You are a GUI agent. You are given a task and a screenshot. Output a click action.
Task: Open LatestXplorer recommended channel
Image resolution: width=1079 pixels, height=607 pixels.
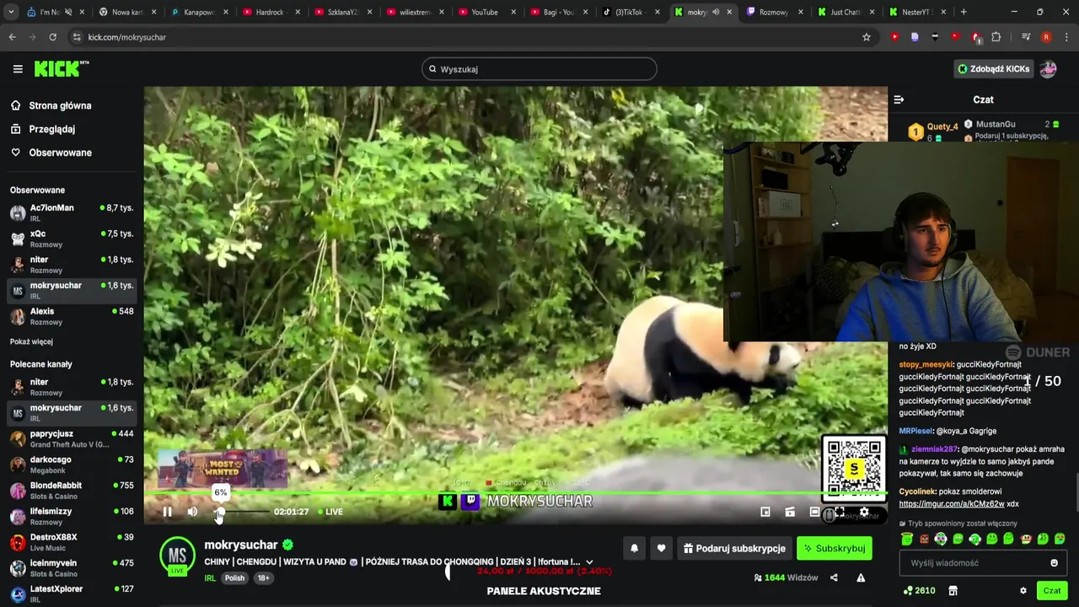[x=72, y=594]
